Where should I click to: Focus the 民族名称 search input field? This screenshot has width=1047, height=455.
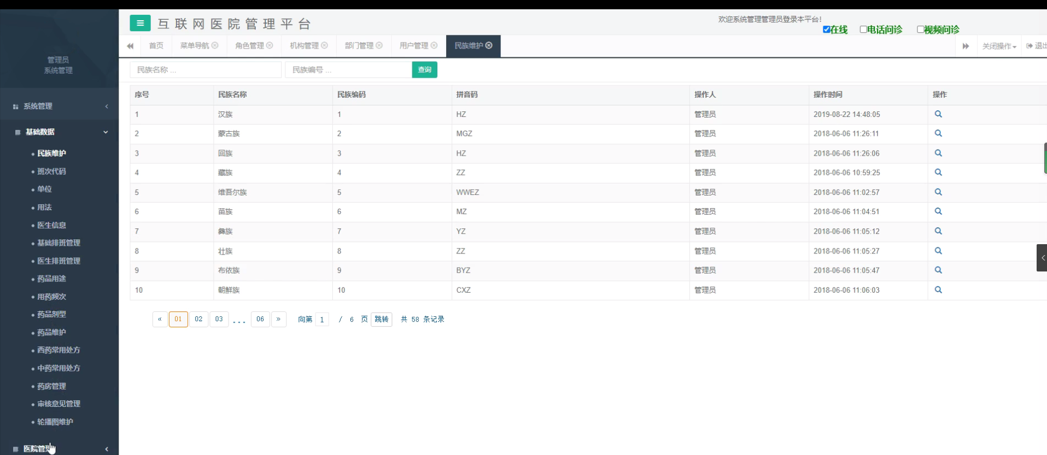click(x=206, y=70)
